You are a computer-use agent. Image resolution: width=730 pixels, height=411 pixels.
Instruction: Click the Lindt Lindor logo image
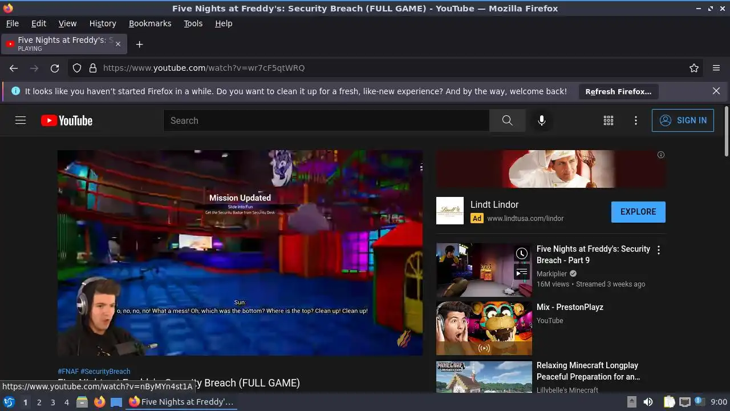pyautogui.click(x=450, y=211)
